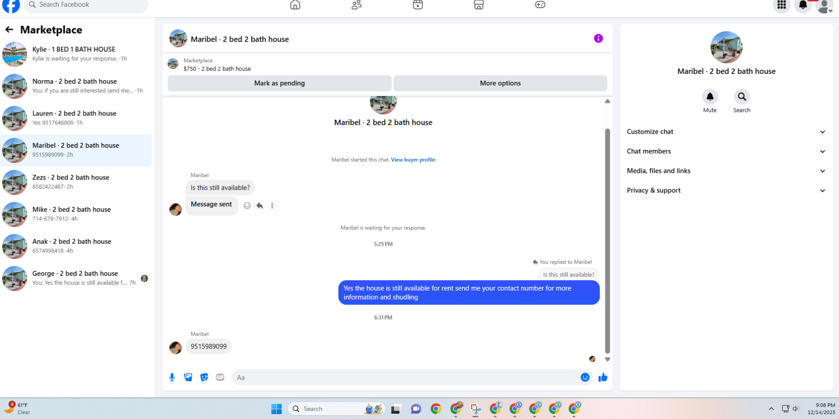The image size is (839, 419).
Task: Open Norma's 2 bed 2 bath house chat
Action: 77,86
